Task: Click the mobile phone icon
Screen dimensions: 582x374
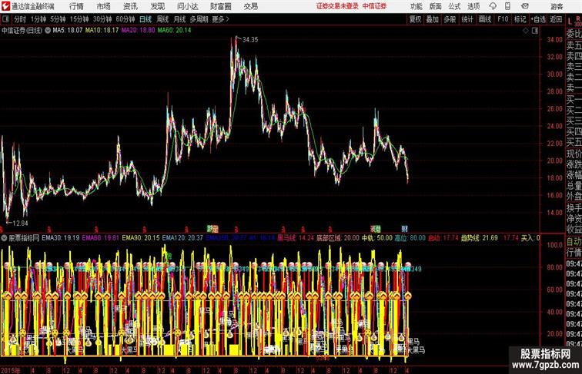Action: (x=507, y=6)
